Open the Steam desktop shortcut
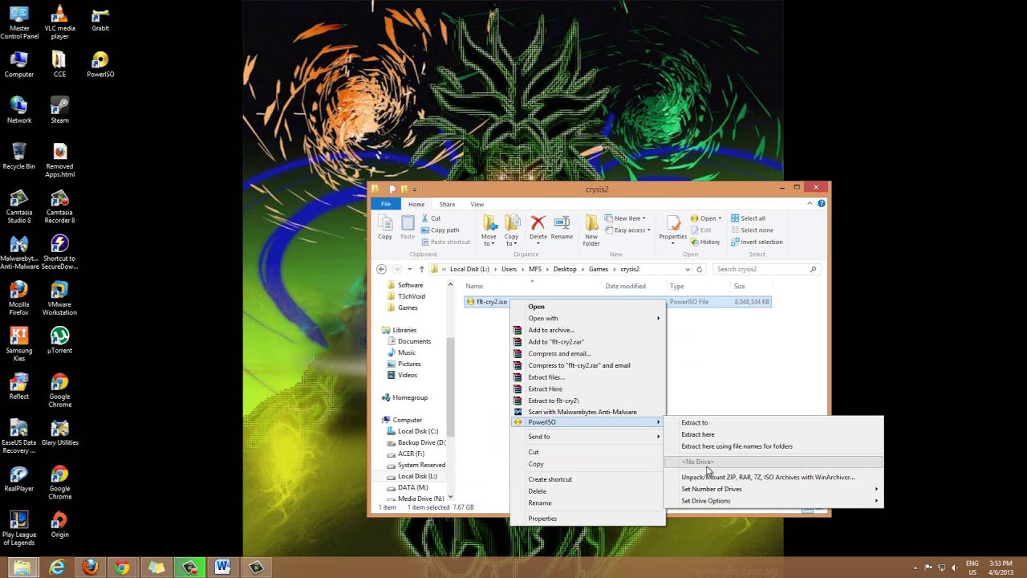This screenshot has height=578, width=1027. click(59, 110)
